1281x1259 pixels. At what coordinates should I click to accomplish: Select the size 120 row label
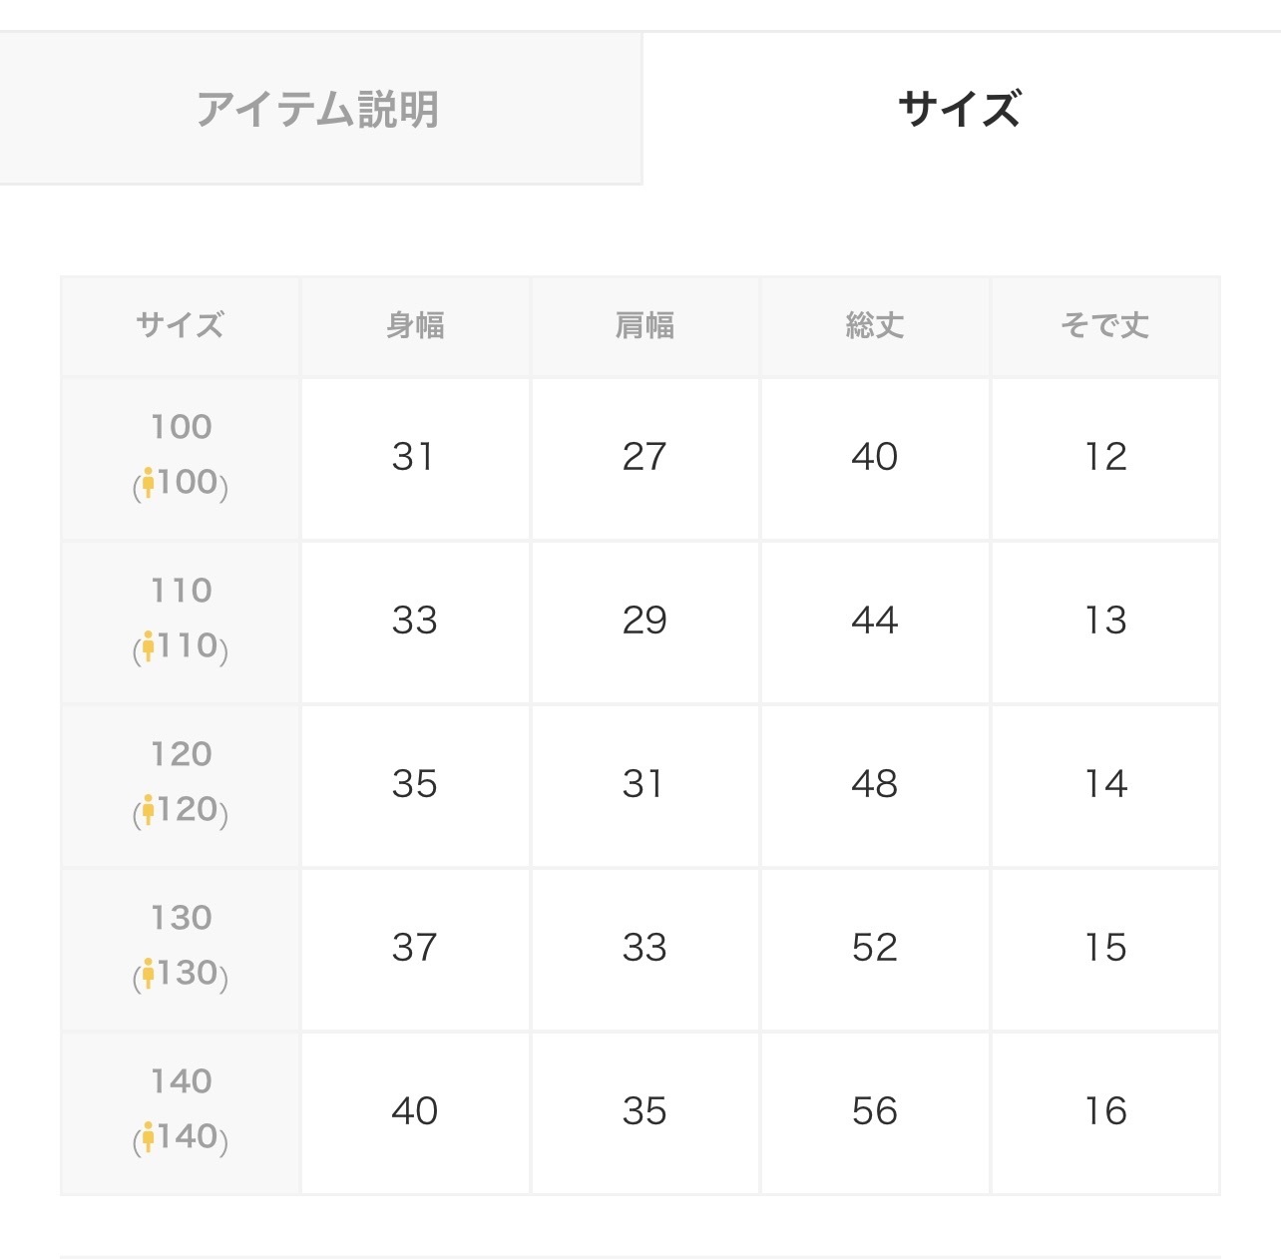pos(181,754)
